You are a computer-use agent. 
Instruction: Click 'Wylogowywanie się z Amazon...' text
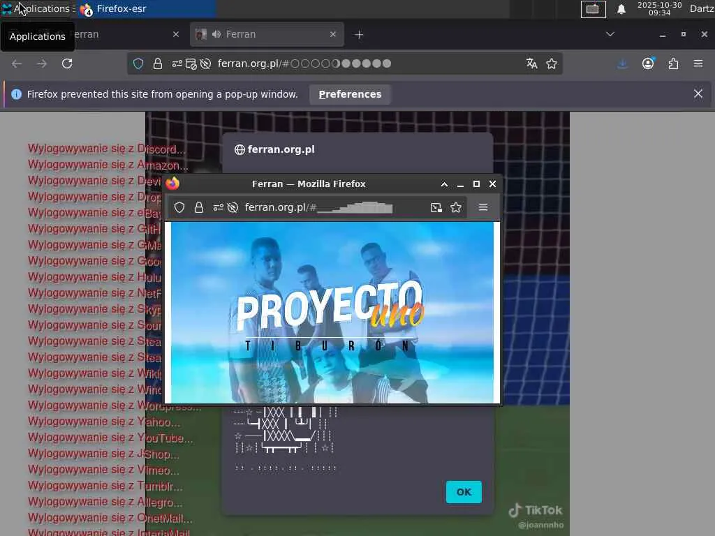(108, 165)
